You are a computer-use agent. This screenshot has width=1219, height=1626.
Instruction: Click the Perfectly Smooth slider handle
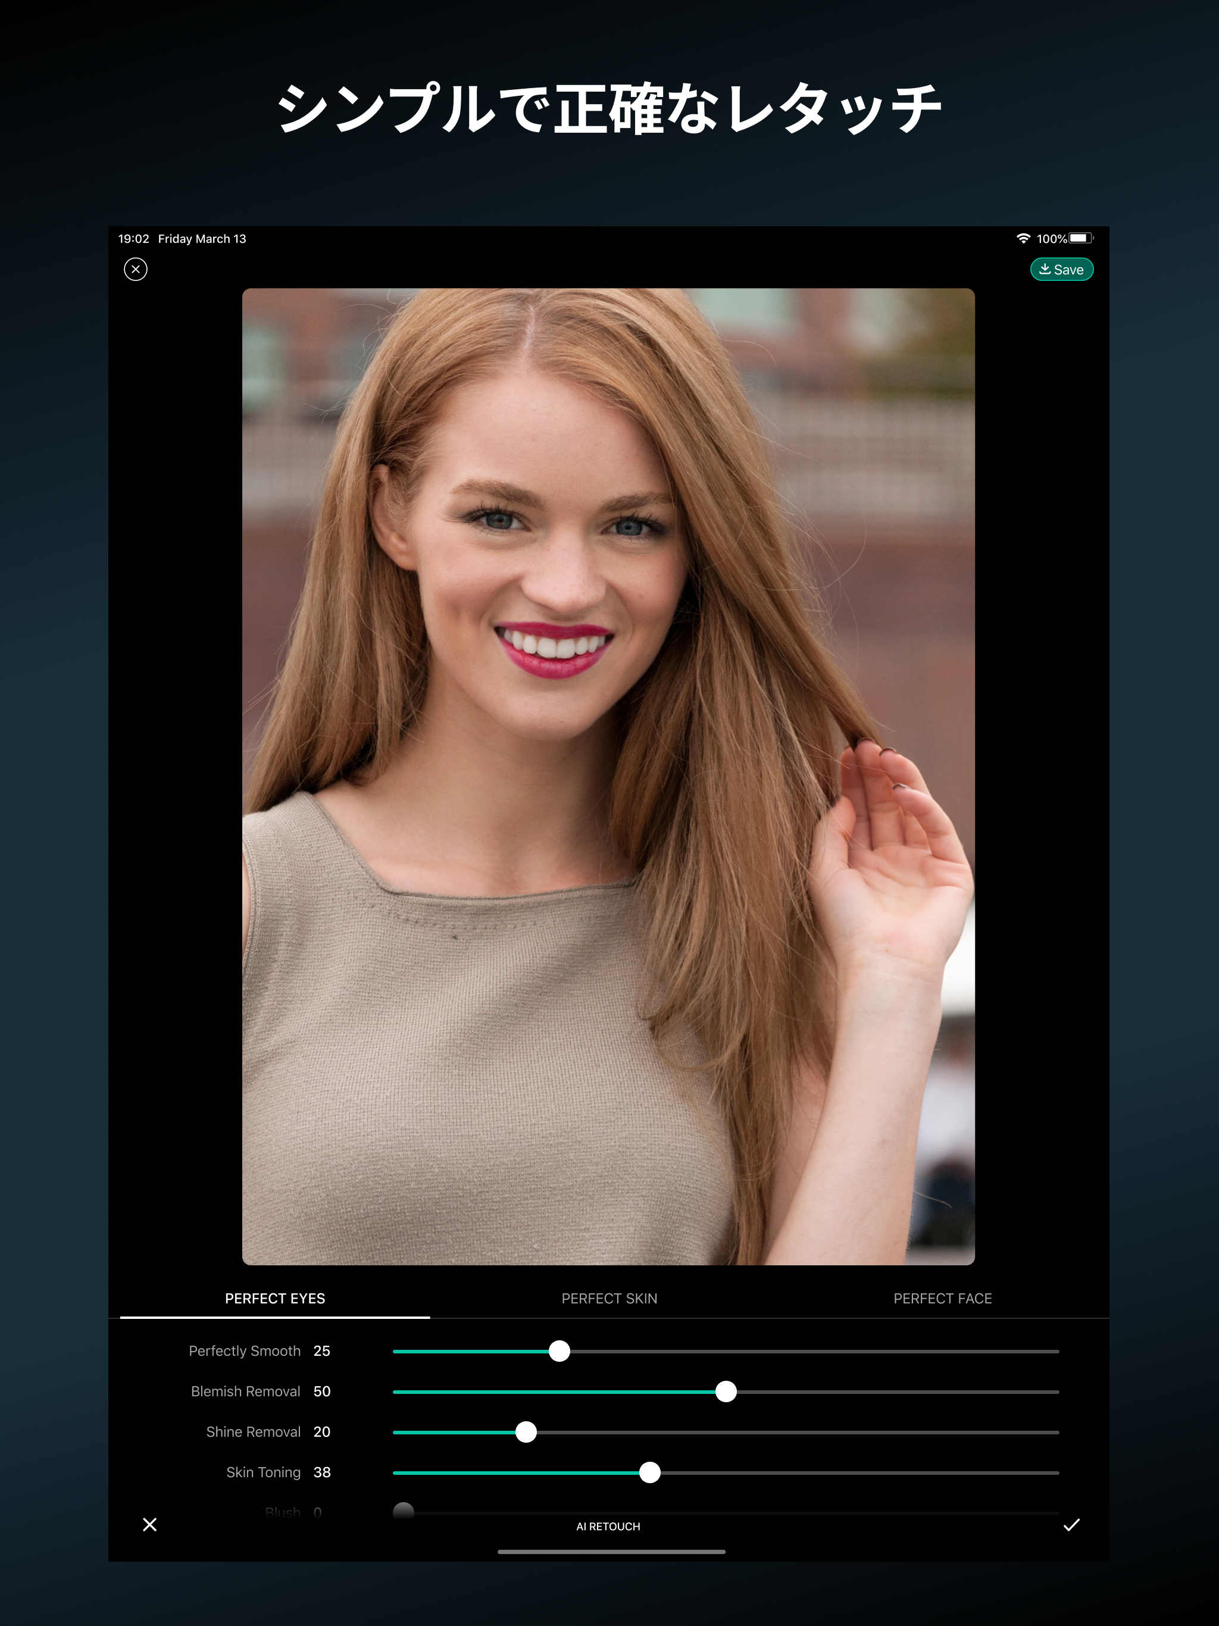pos(560,1351)
